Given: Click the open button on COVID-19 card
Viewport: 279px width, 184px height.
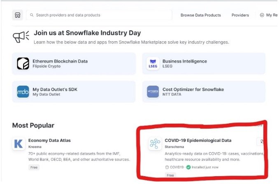Looking at the screenshot, I should point(260,142).
